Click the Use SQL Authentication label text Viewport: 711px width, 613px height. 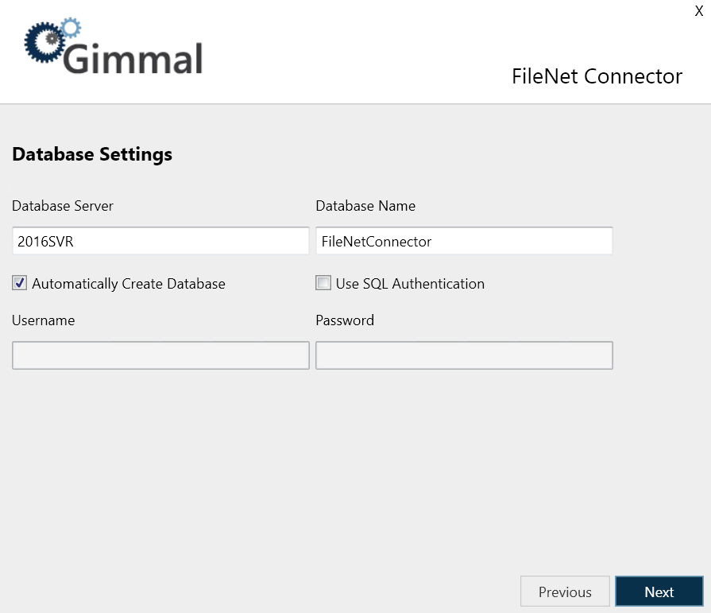coord(410,284)
